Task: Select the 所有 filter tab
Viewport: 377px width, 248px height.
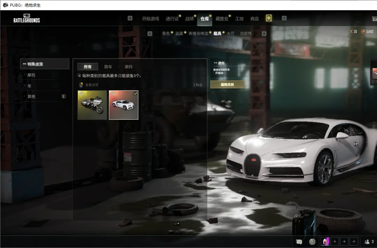Action: click(x=88, y=67)
